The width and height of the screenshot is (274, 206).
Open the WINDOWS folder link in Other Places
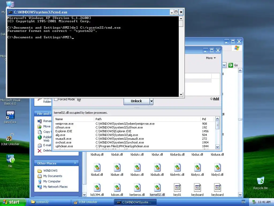click(x=50, y=171)
